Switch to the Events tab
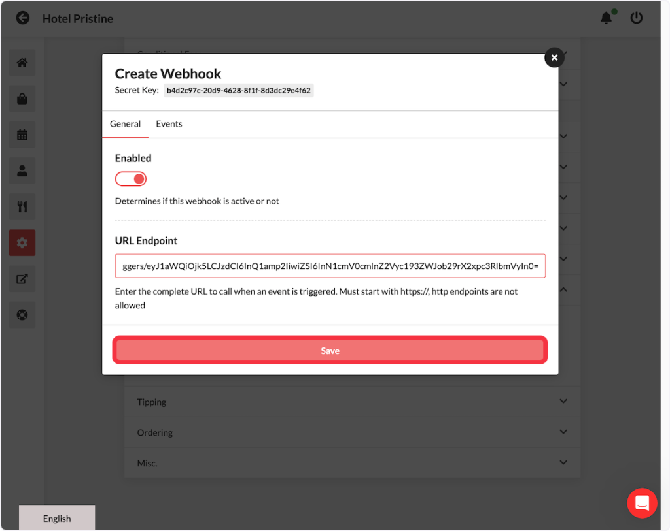Image resolution: width=670 pixels, height=531 pixels. [x=169, y=124]
